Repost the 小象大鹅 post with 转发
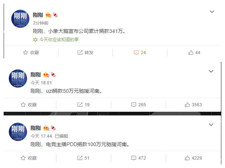The image size is (225, 168). click(85, 53)
